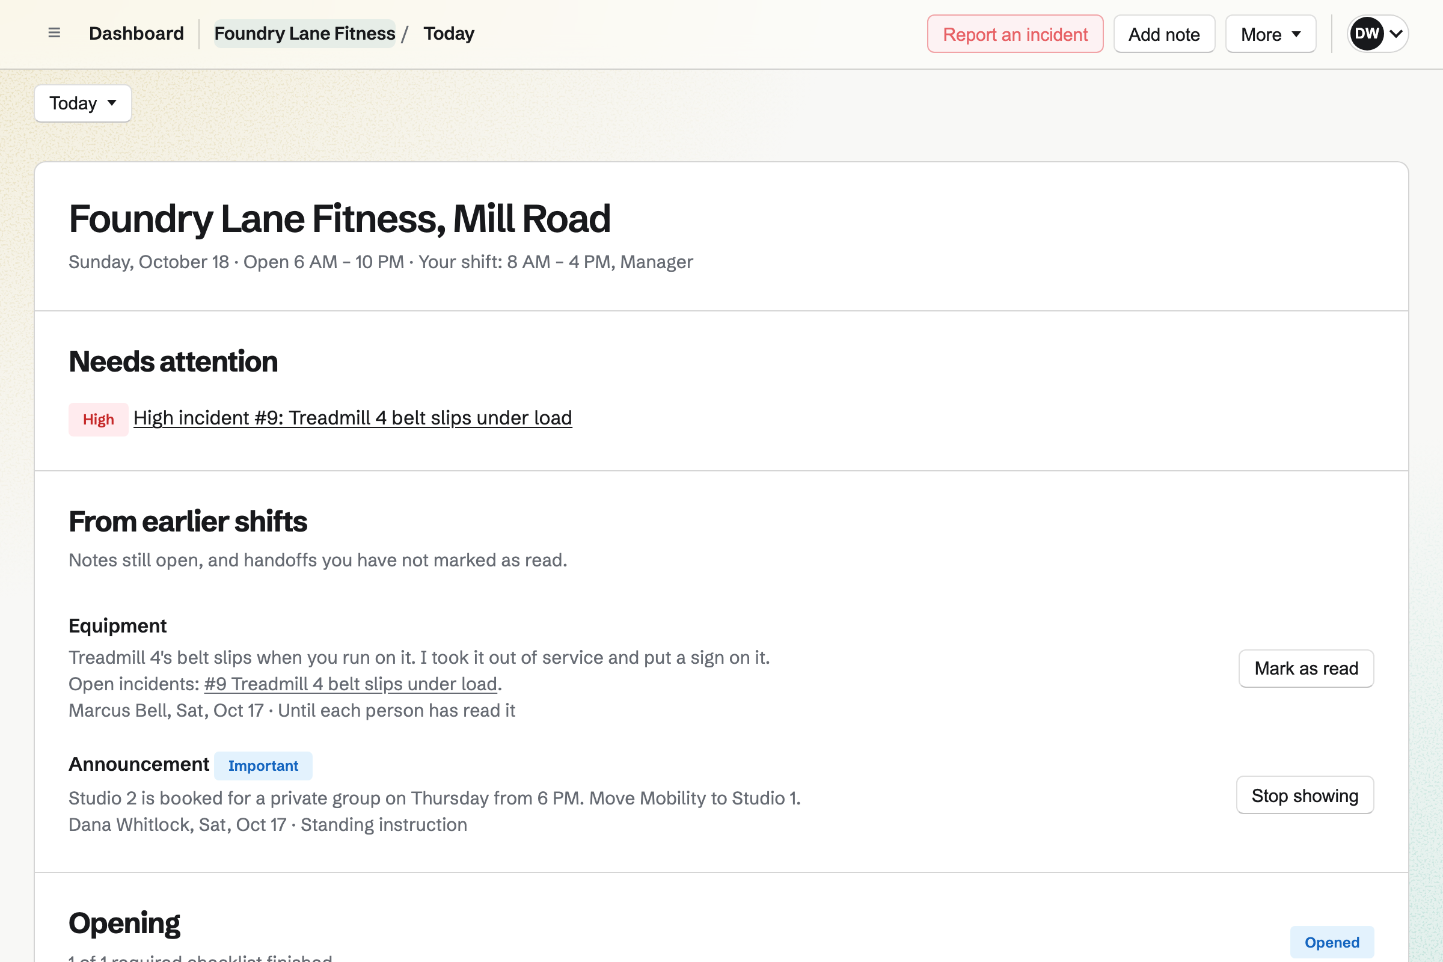Click Add note button
This screenshot has height=962, width=1443.
coord(1164,34)
